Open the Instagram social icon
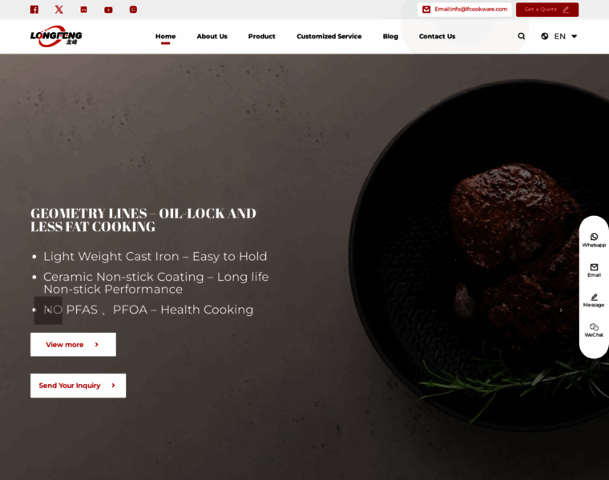This screenshot has height=480, width=609. pyautogui.click(x=133, y=10)
